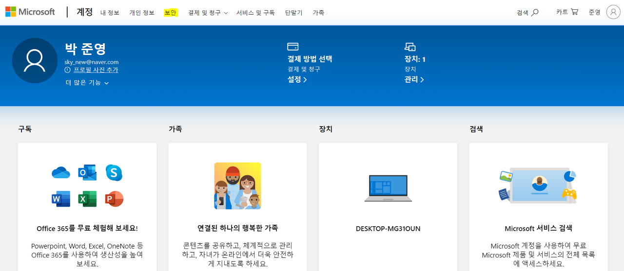Click 검색 text in the header
Viewport: 624px width, 271px height.
522,13
